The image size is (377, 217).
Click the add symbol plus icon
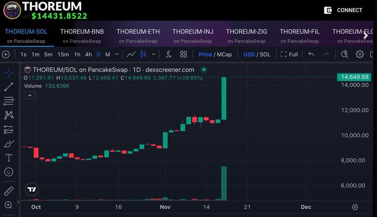(x=6, y=54)
